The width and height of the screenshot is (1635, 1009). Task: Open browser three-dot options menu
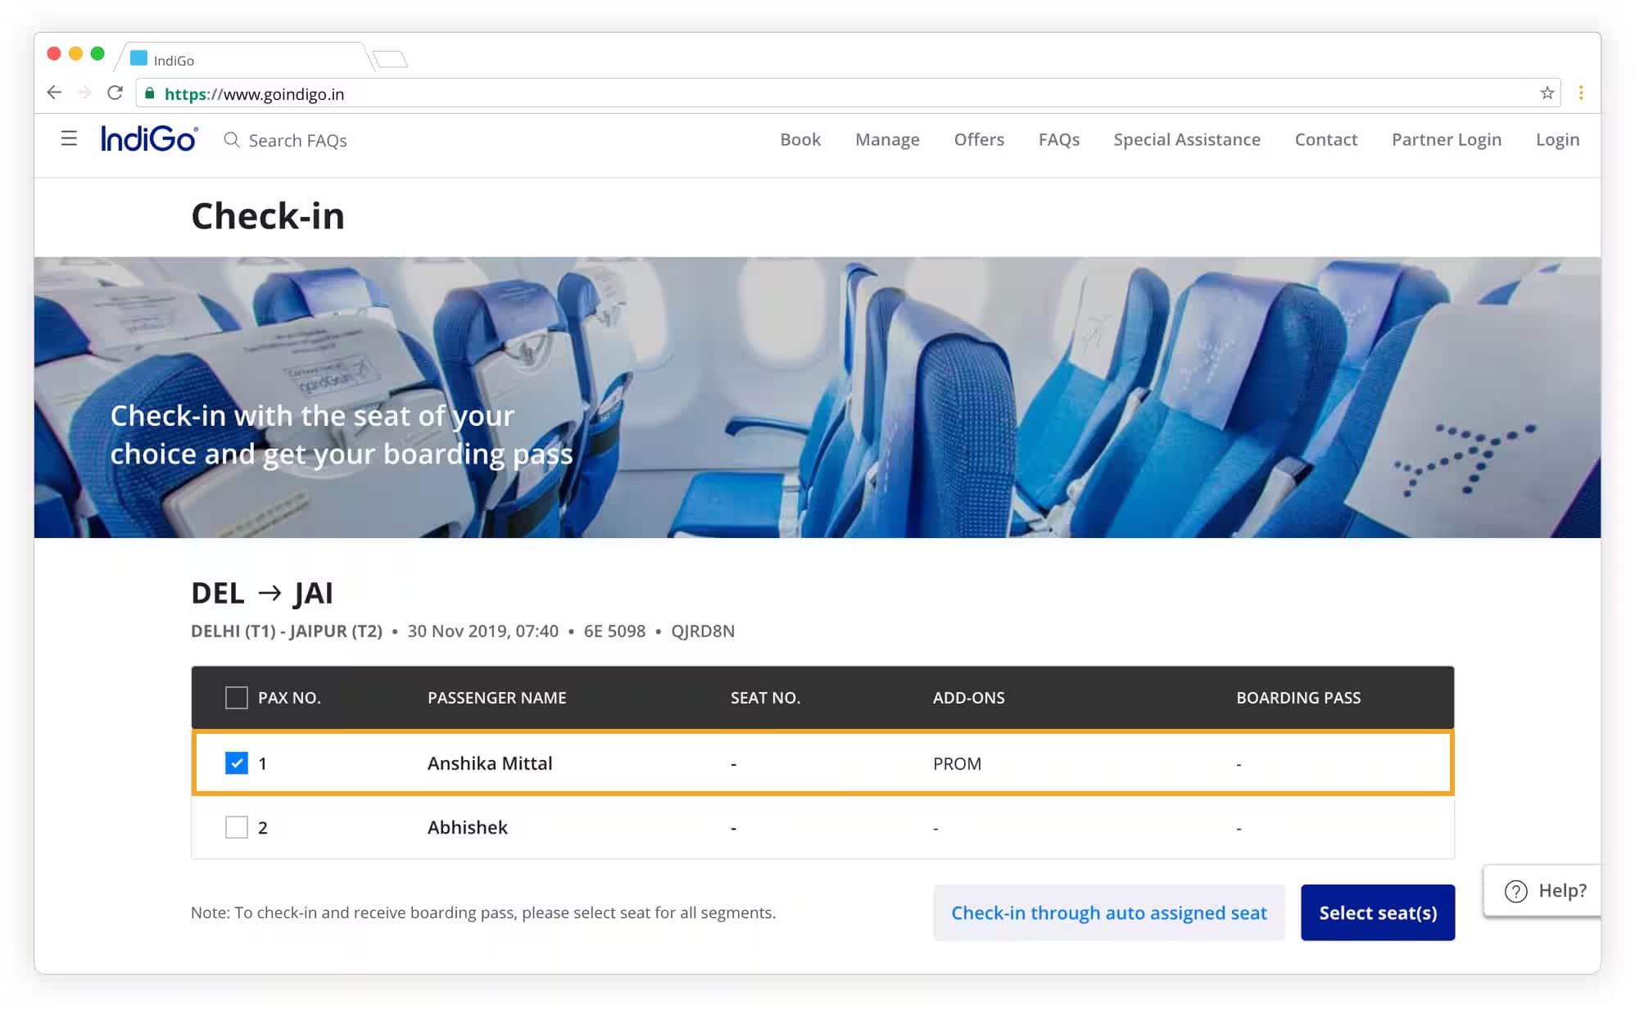coord(1581,93)
